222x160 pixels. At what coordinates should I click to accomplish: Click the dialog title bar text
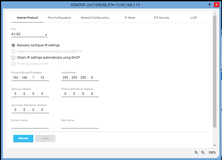coord(105,5)
